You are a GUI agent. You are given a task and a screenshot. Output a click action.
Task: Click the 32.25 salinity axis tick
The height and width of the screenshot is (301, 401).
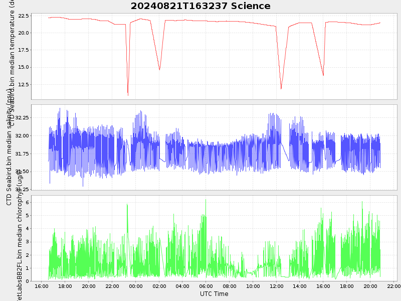[23, 118]
